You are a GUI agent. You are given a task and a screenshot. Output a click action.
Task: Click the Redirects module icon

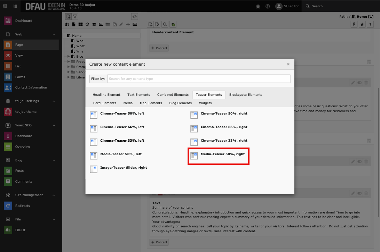[8, 206]
